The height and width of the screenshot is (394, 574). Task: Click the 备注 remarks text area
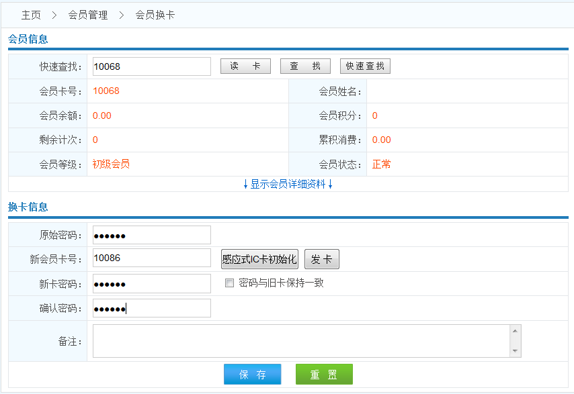300,341
